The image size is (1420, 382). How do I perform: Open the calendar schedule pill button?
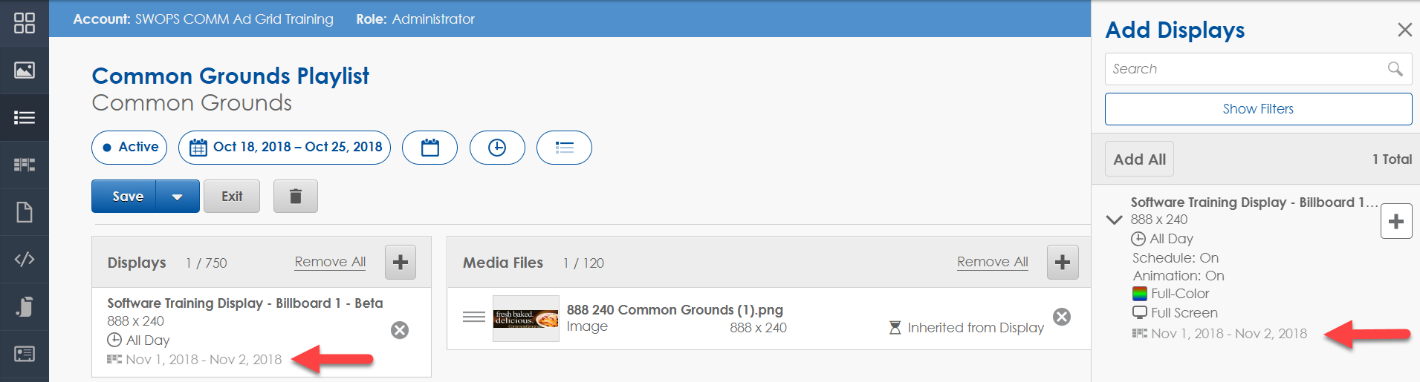[x=429, y=148]
